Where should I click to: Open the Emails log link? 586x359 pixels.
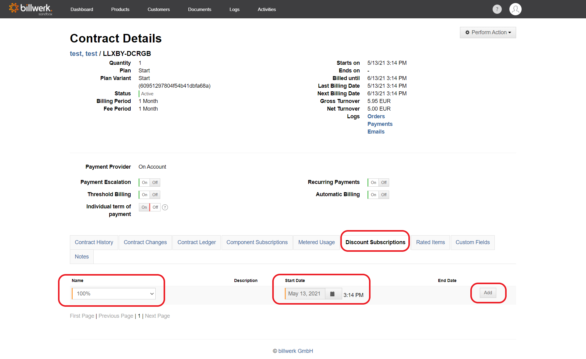376,132
